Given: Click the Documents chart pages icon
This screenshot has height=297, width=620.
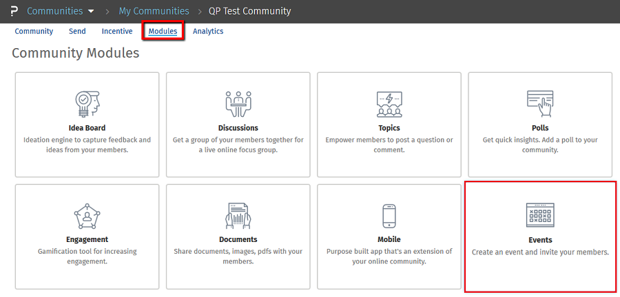Looking at the screenshot, I should click(238, 216).
